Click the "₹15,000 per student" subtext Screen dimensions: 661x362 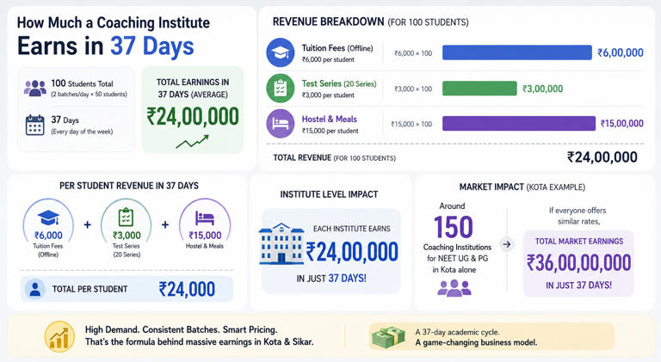click(330, 131)
